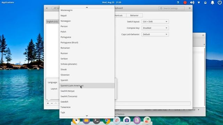Launch Terminal from the dock
The height and width of the screenshot is (125, 223).
pyautogui.click(x=97, y=120)
